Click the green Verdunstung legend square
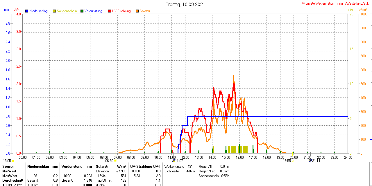This screenshot has height=186, width=372. coord(82,11)
